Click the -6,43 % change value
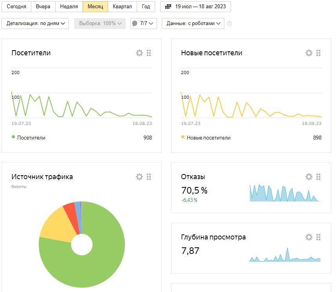The image size is (336, 292). click(x=189, y=200)
